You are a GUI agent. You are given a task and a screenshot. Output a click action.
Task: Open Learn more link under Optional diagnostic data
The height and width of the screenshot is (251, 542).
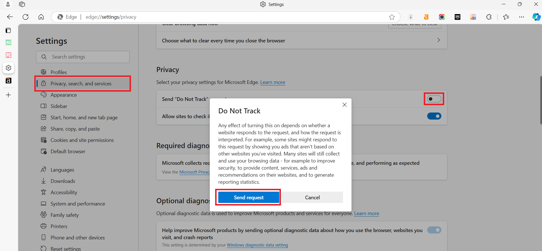367,213
